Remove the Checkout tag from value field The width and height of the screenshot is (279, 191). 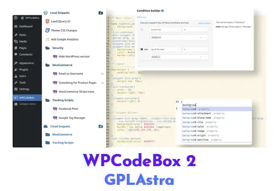point(160,37)
